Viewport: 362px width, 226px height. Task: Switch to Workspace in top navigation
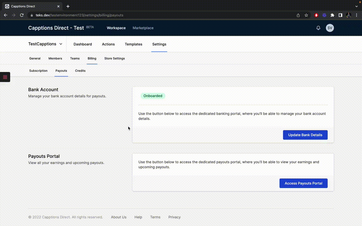coord(116,28)
